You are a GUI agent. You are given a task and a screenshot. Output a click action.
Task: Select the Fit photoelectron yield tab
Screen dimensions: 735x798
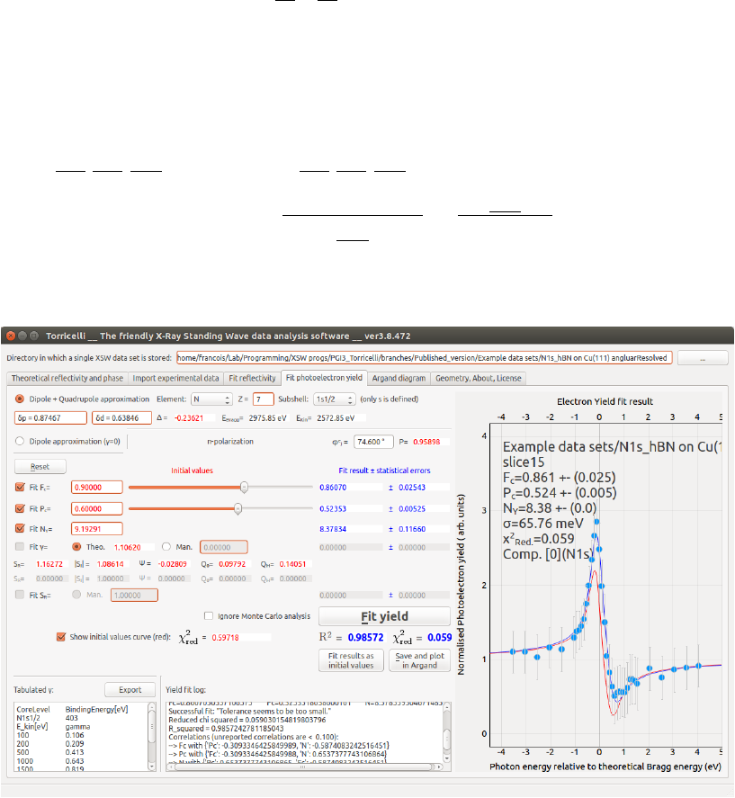pos(324,378)
